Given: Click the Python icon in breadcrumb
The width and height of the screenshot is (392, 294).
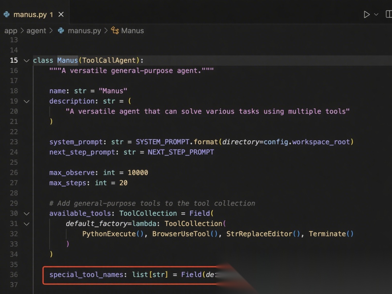Looking at the screenshot, I should point(61,30).
